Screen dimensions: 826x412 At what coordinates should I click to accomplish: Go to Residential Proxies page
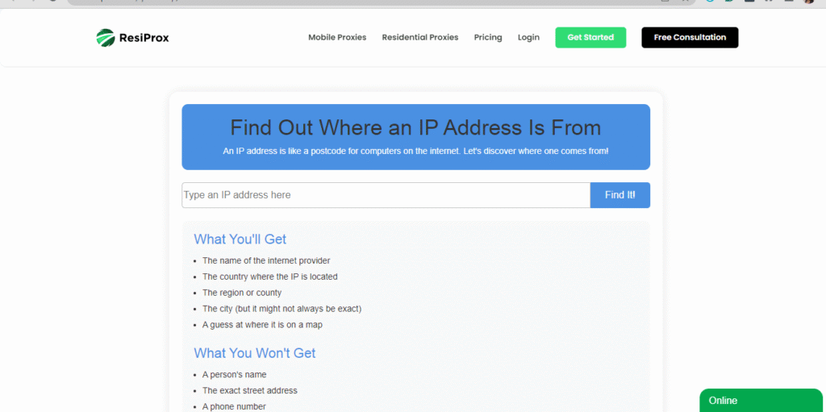(419, 37)
